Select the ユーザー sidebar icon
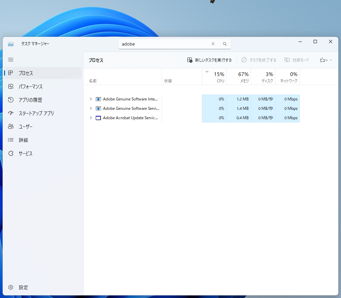This screenshot has height=298, width=341. click(11, 127)
